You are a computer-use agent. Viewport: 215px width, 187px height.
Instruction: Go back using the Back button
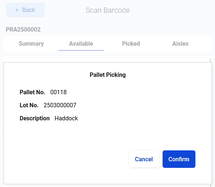pyautogui.click(x=25, y=10)
